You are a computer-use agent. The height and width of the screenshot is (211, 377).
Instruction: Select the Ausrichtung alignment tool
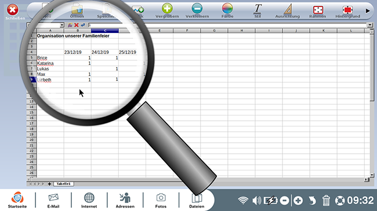288,9
